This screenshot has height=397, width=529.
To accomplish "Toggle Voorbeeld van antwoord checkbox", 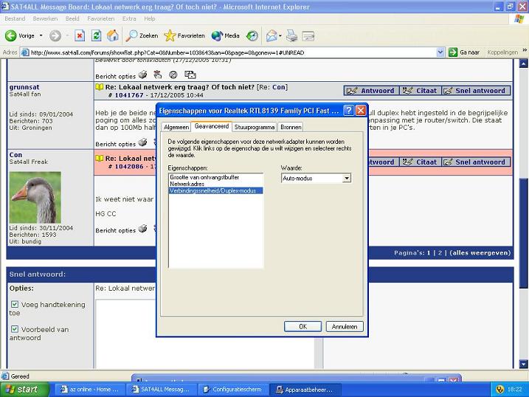I will point(15,329).
